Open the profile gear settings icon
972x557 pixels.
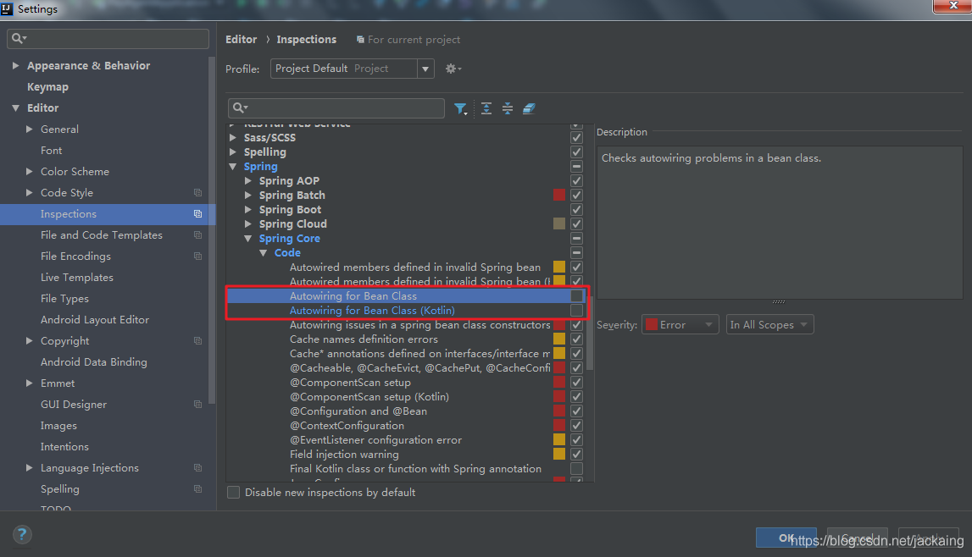point(453,69)
